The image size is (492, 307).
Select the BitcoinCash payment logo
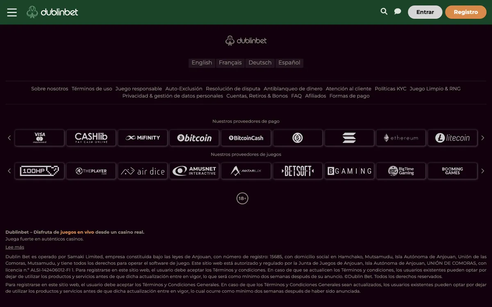point(246,138)
